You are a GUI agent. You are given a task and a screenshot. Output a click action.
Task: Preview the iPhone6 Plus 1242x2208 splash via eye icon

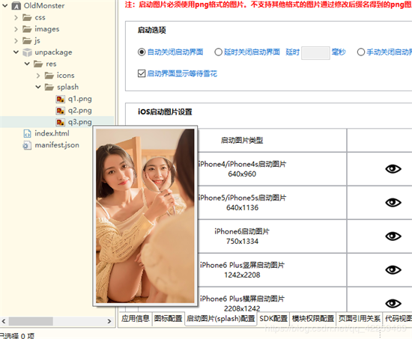pyautogui.click(x=393, y=269)
